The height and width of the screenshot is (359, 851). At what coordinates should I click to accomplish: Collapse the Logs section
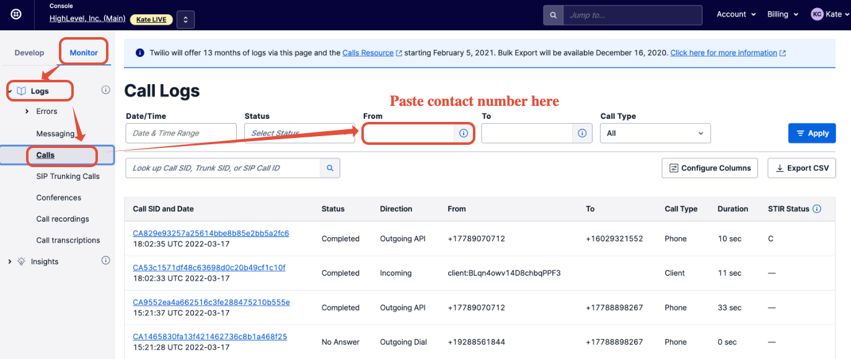(x=10, y=91)
